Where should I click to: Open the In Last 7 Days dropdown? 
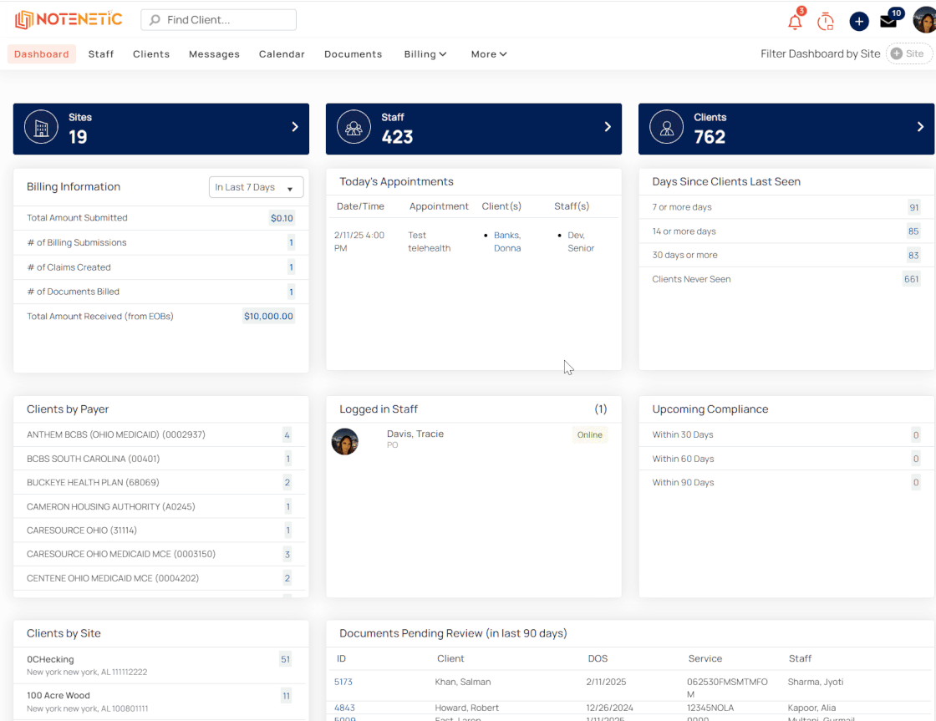coord(256,187)
